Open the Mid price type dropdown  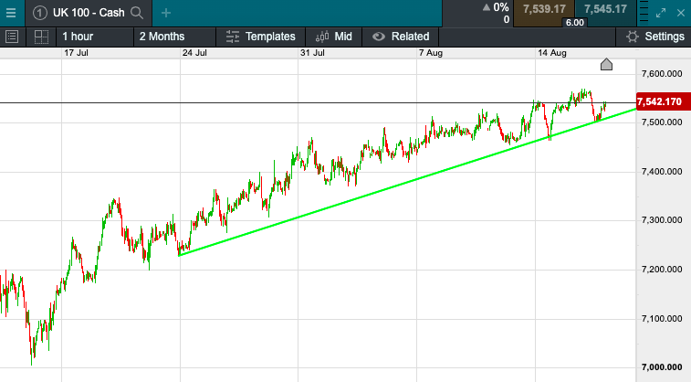334,37
